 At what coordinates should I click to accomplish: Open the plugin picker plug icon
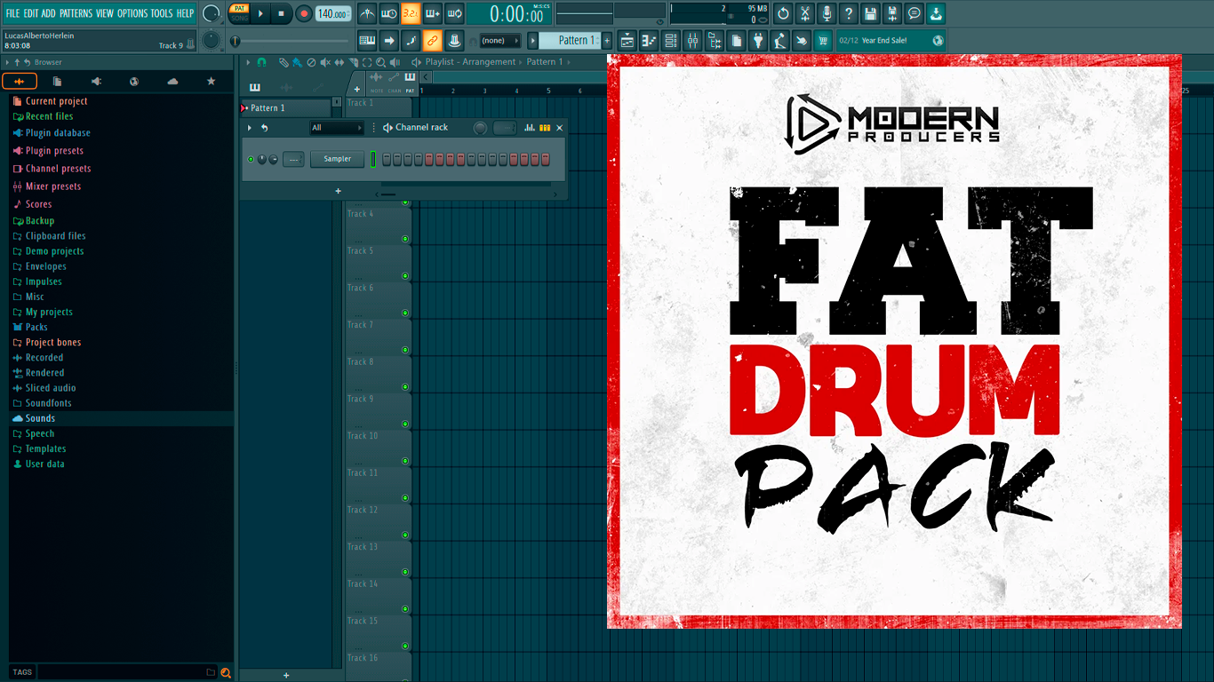(x=758, y=40)
